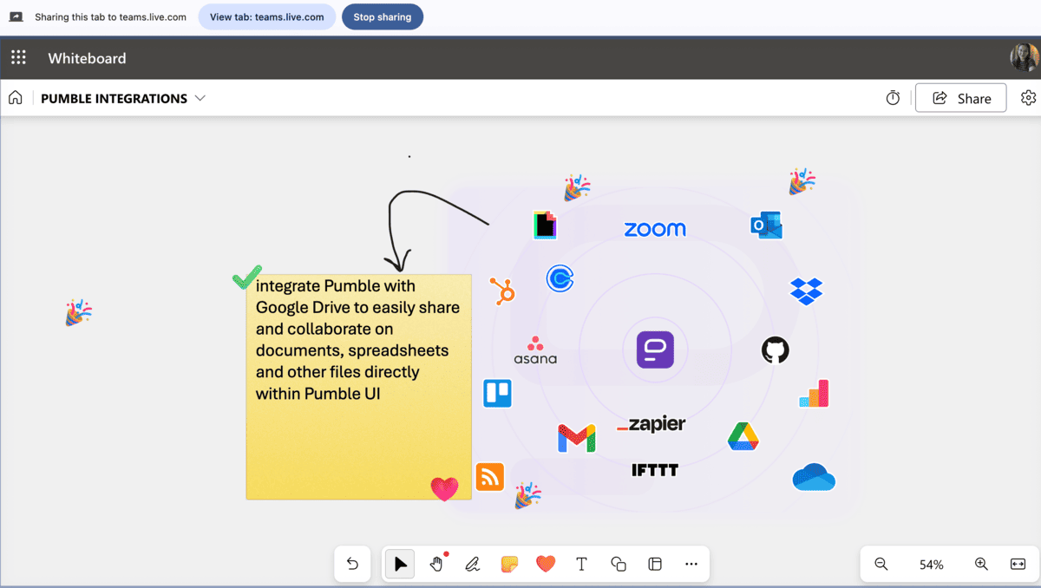Open the user profile avatar
This screenshot has width=1041, height=588.
[x=1025, y=58]
